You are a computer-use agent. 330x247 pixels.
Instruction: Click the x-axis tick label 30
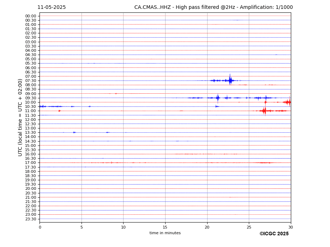[290, 227]
